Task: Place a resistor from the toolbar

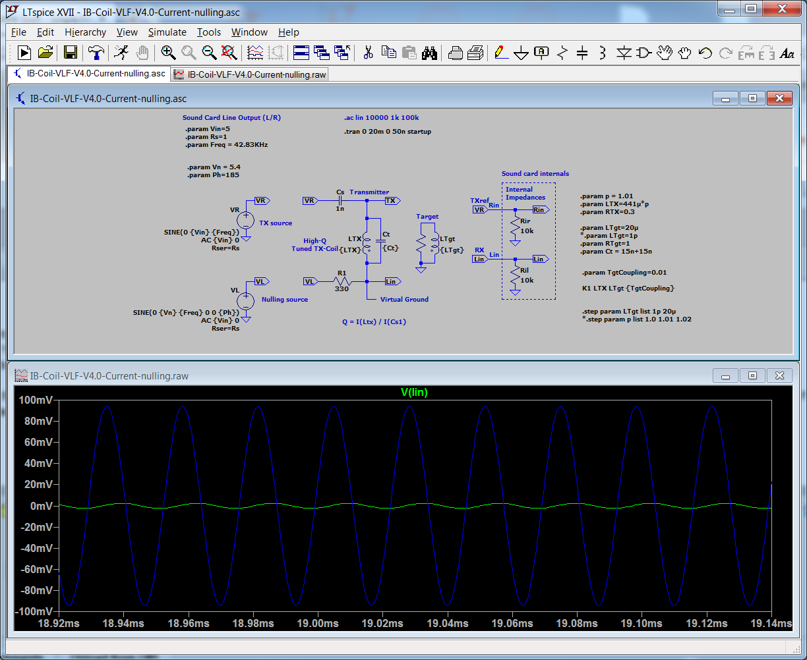Action: coord(562,53)
